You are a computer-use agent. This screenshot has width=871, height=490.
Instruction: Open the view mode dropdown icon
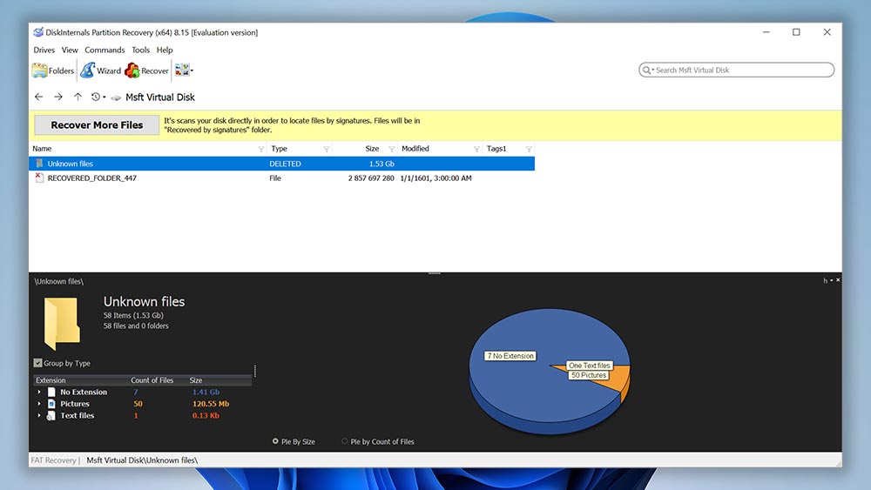pyautogui.click(x=184, y=70)
